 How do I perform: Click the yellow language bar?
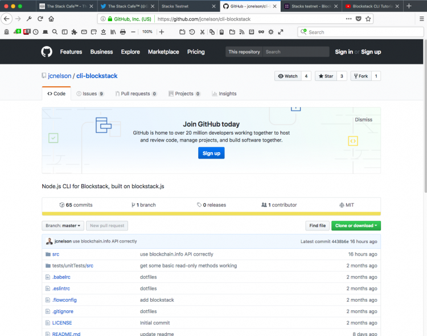click(x=211, y=214)
